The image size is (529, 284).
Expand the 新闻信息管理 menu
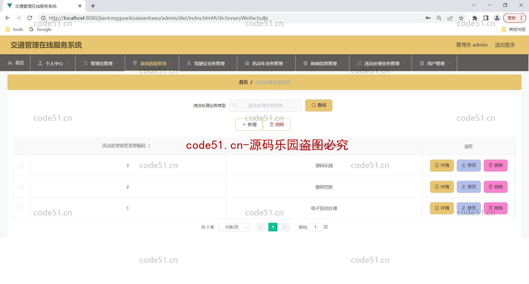coord(322,63)
